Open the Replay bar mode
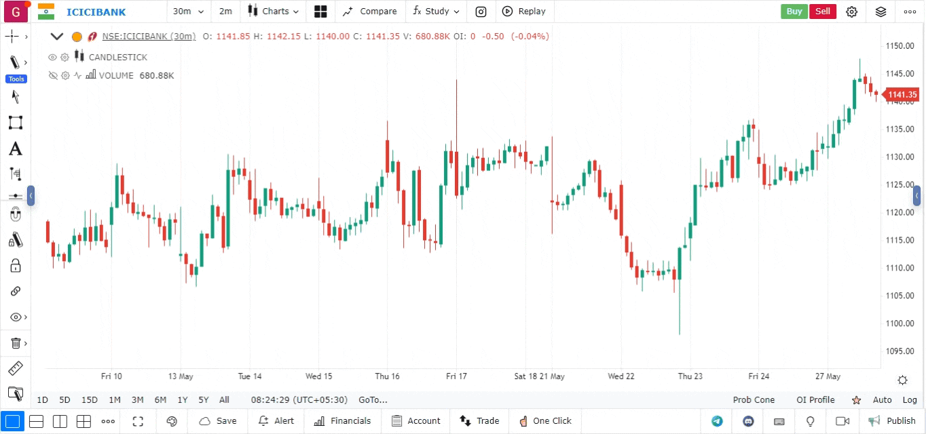The image size is (926, 434). (x=524, y=12)
